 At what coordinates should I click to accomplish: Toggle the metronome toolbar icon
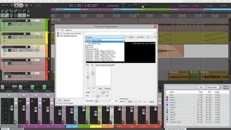29,11
